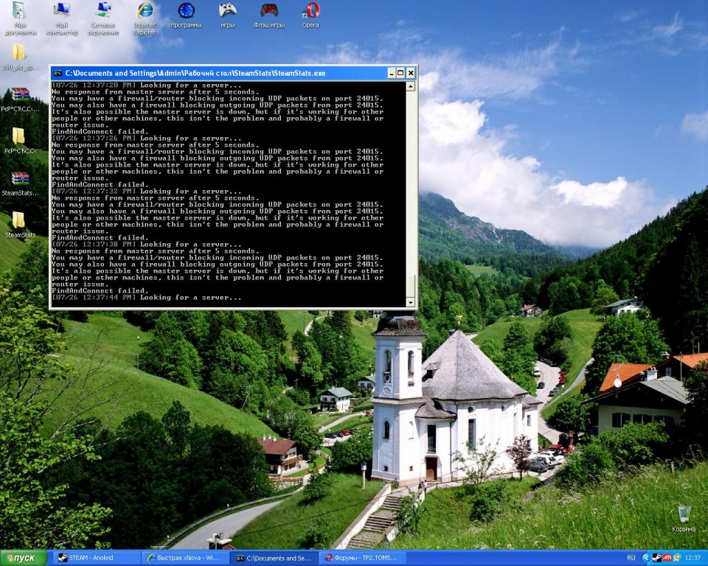Open the console window's title bar system menu icon

(x=57, y=73)
